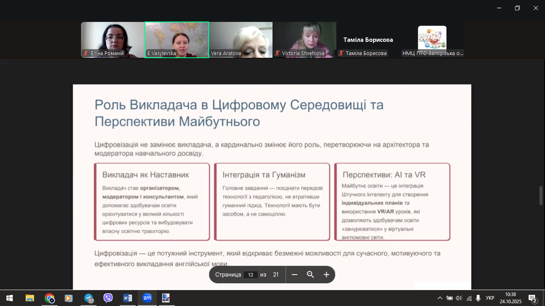Select Vera Aratova video thumbnail

(241, 40)
